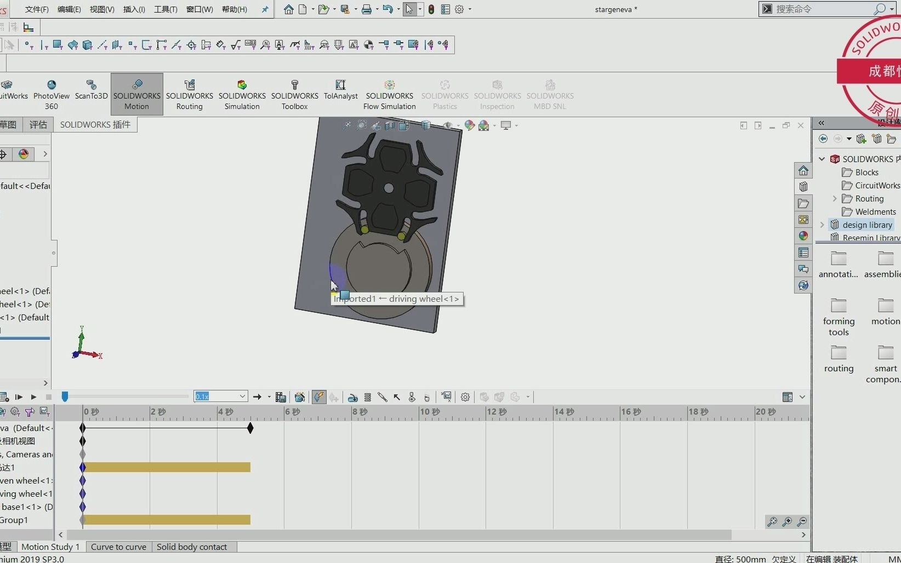Toggle the Hide/Show Items eye icon
Image resolution: width=901 pixels, height=563 pixels.
pyautogui.click(x=448, y=125)
